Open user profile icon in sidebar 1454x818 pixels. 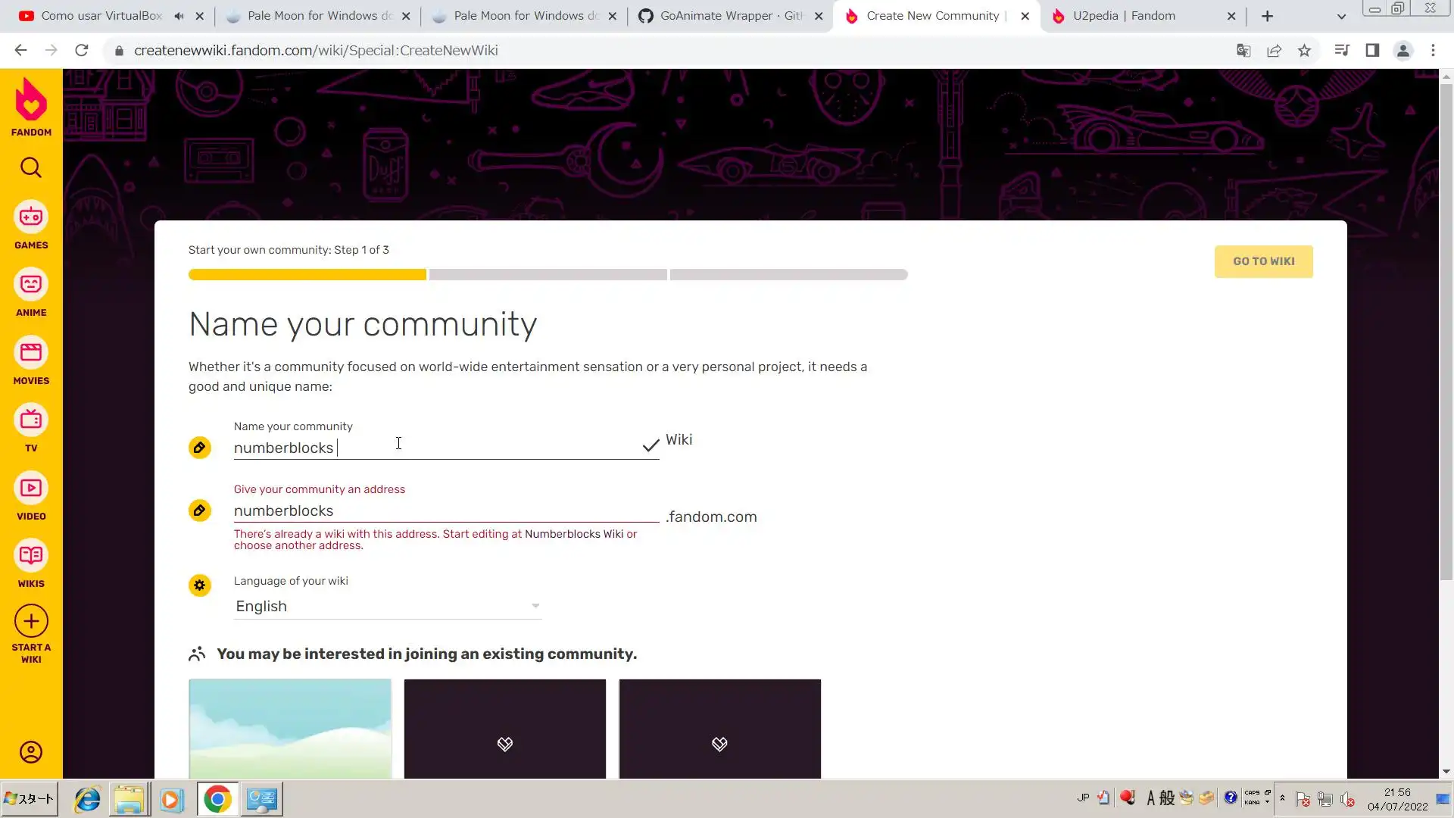click(x=31, y=752)
